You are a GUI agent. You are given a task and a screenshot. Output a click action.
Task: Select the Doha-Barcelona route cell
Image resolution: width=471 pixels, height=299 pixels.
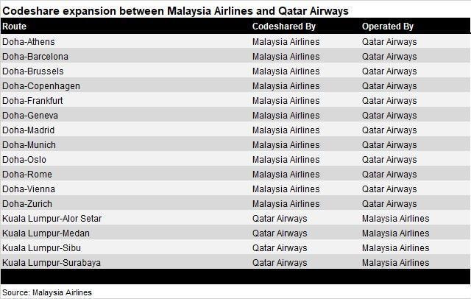coord(35,57)
